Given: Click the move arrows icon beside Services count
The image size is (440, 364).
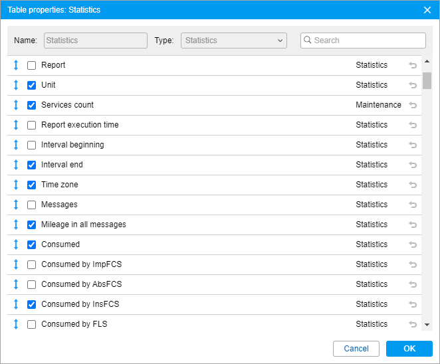Looking at the screenshot, I should 16,105.
